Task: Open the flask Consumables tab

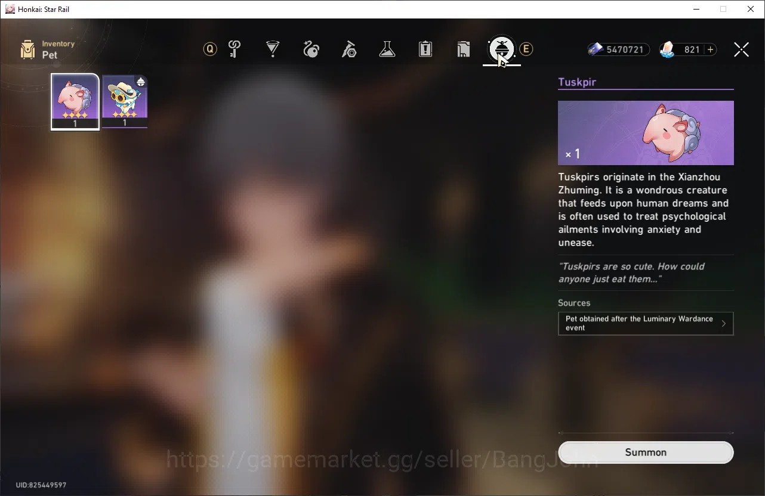Action: [x=387, y=49]
